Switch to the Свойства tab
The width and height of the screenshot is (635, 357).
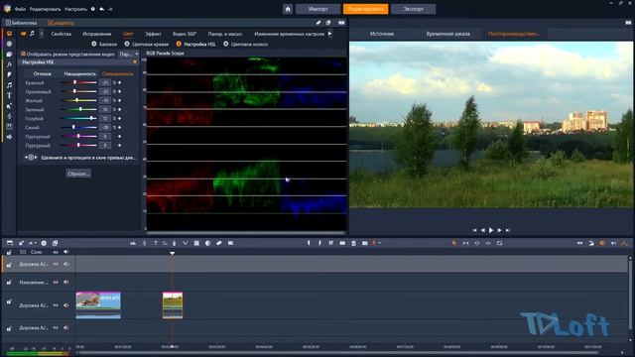pos(62,34)
